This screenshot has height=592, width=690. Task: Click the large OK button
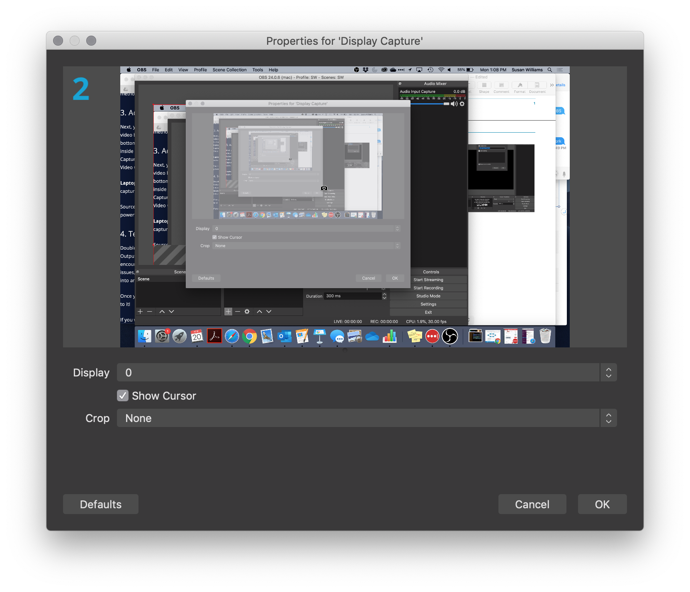(602, 504)
